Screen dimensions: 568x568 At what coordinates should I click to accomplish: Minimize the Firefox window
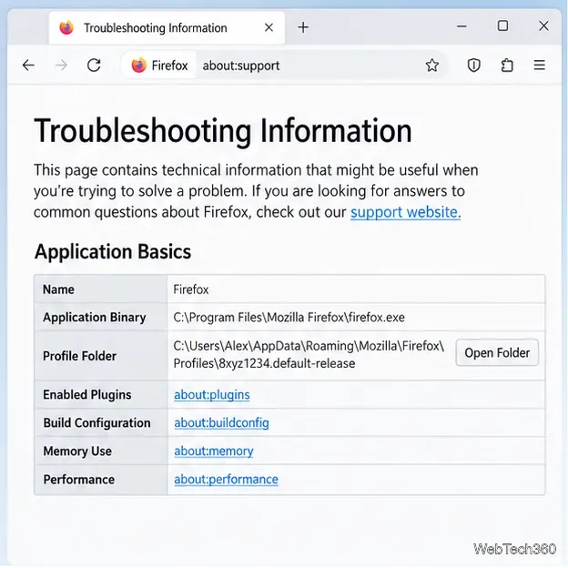tap(461, 26)
